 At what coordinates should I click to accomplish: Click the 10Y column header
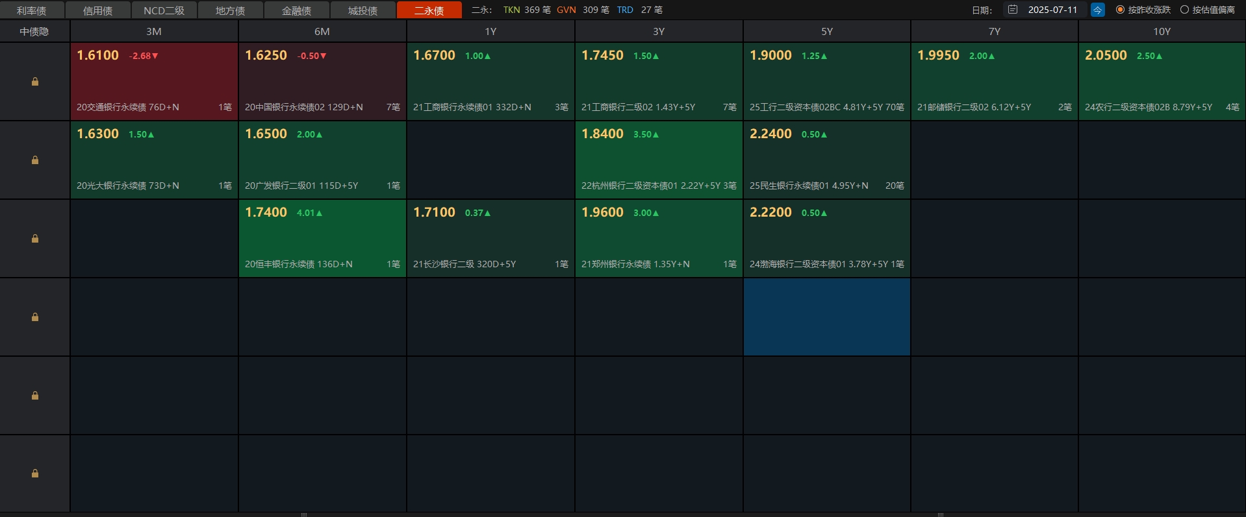click(1162, 31)
